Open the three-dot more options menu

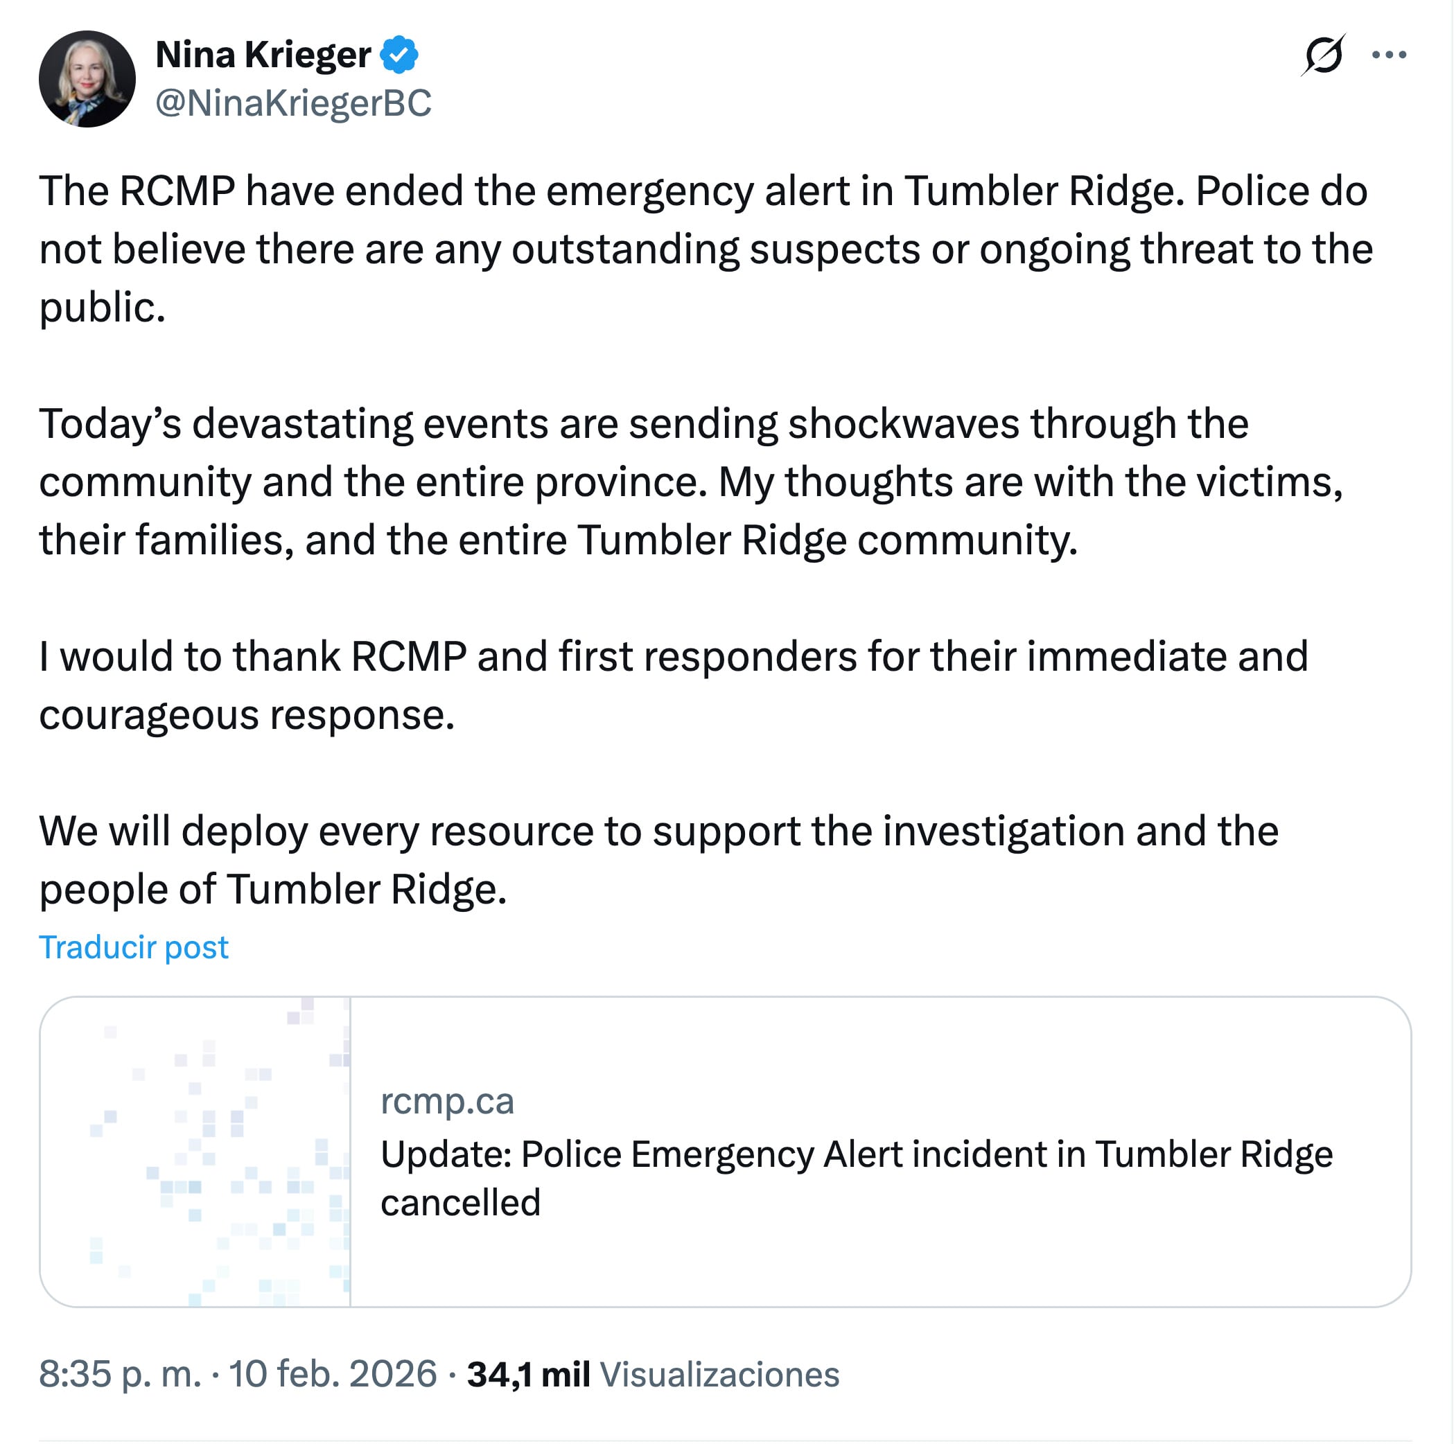(1389, 55)
